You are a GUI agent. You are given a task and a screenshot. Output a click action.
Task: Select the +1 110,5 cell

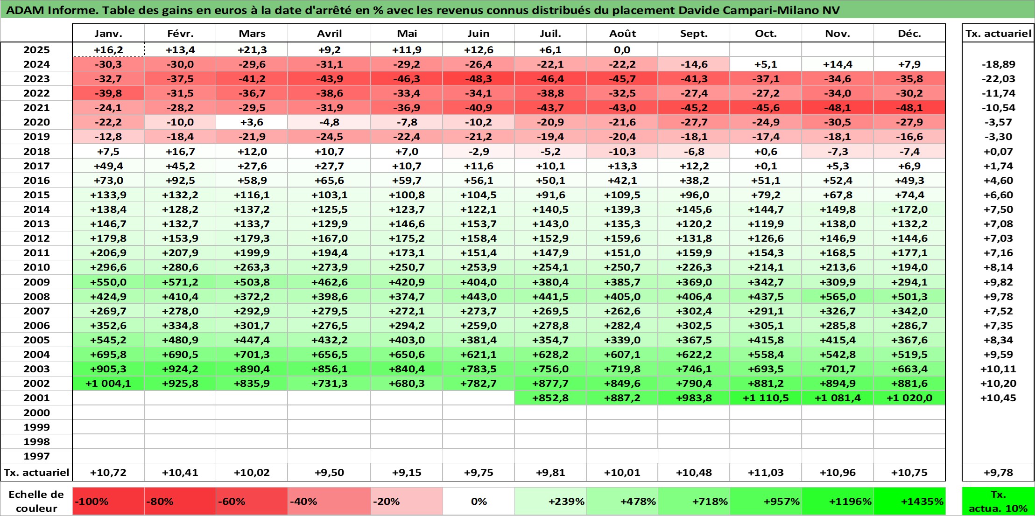point(766,398)
